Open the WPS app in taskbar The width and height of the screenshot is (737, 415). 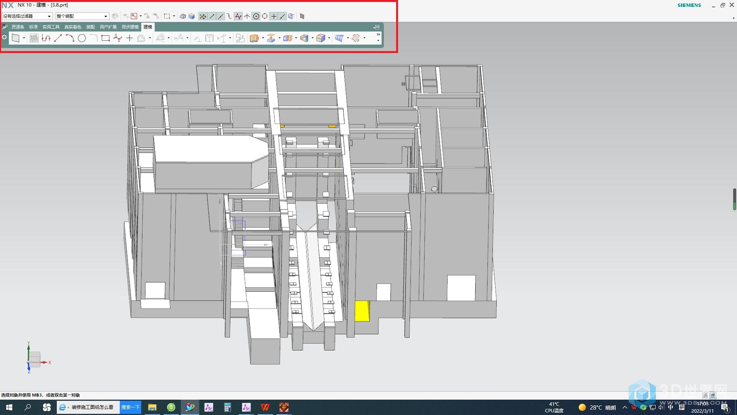tap(265, 407)
